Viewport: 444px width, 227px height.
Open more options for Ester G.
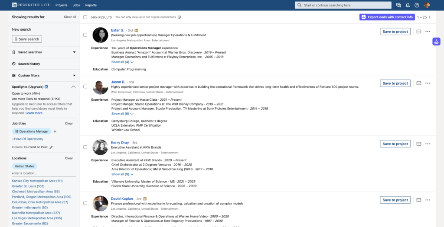click(428, 32)
